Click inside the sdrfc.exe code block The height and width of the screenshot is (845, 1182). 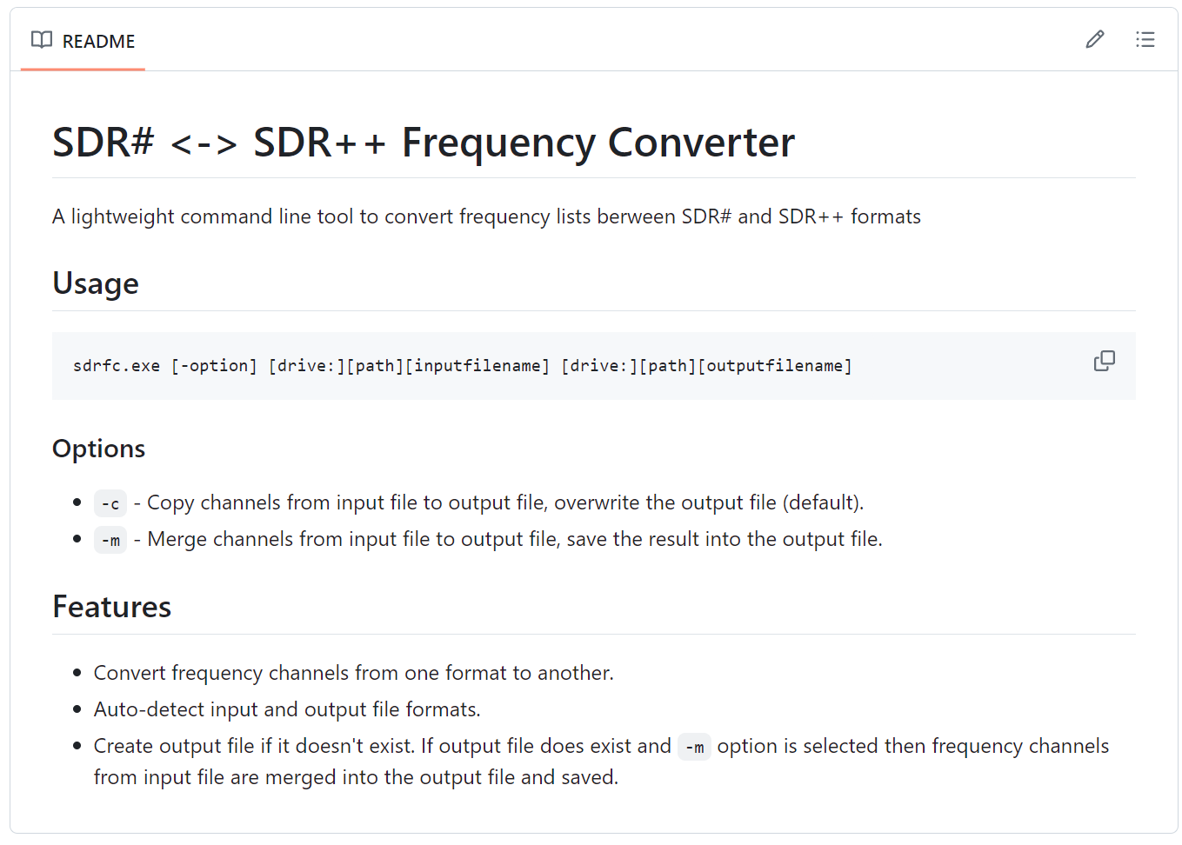coord(594,366)
